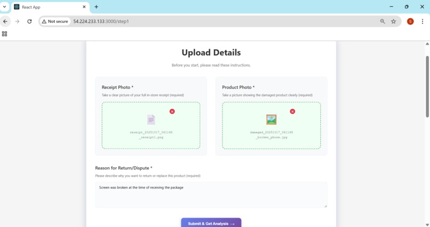This screenshot has height=227, width=430.
Task: Open the tab search dropdown arrow
Action: click(4, 7)
